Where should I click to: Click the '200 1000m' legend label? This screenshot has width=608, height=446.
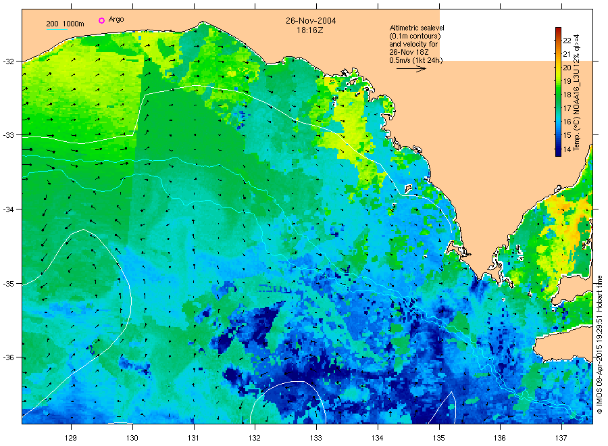(65, 24)
